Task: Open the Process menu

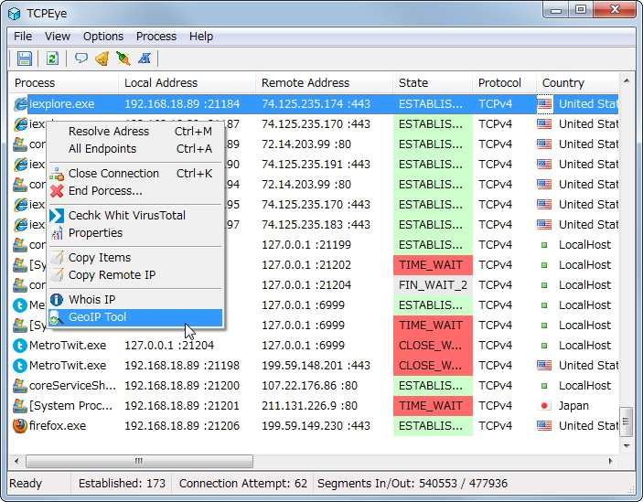Action: click(x=156, y=37)
